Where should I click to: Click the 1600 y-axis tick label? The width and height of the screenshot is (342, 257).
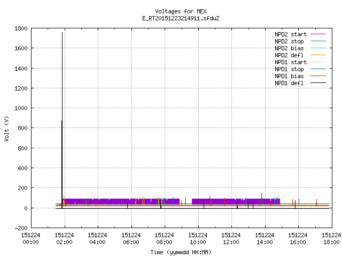pos(21,48)
